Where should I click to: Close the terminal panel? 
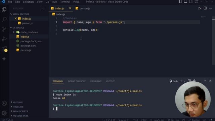pyautogui.click(x=210, y=81)
